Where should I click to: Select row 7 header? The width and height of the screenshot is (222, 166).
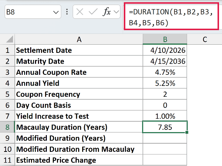pyautogui.click(x=7, y=116)
